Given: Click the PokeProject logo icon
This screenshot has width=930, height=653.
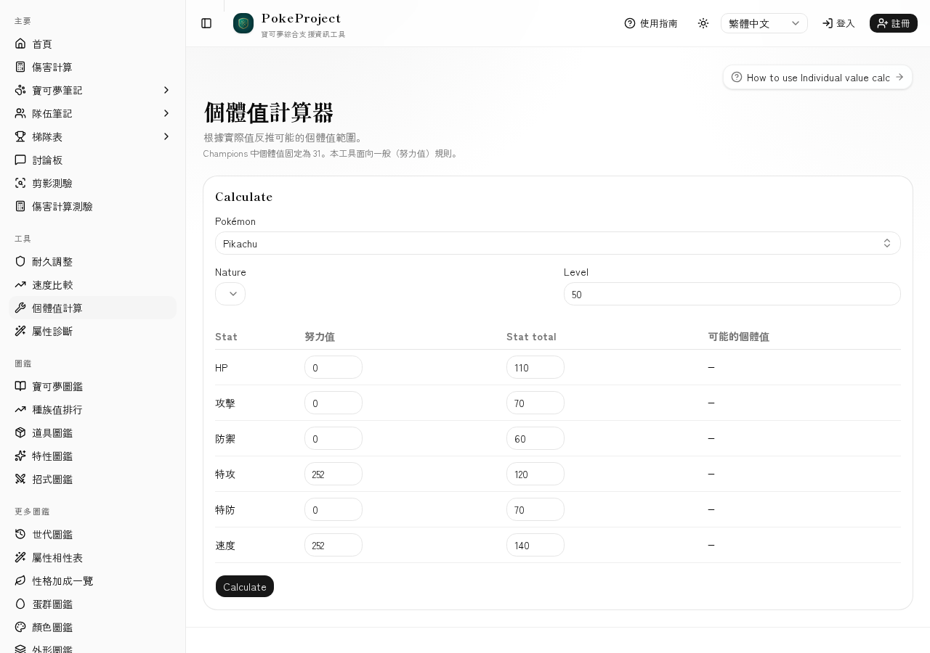Looking at the screenshot, I should pos(243,23).
